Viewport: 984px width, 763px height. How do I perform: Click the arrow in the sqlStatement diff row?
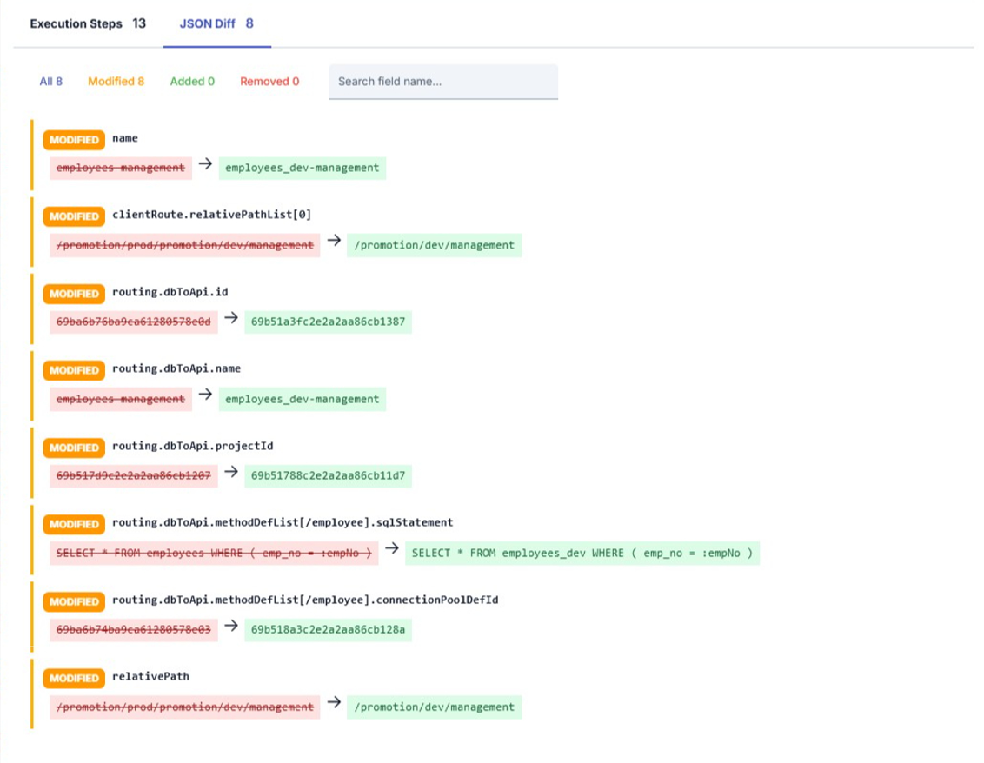click(x=392, y=548)
